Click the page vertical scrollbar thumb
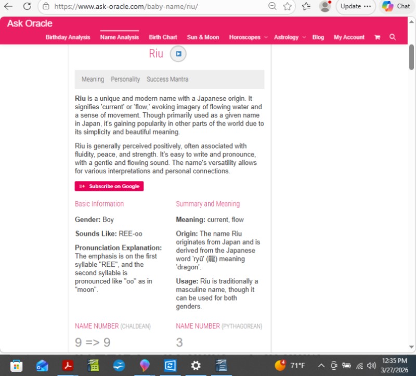 [412, 57]
